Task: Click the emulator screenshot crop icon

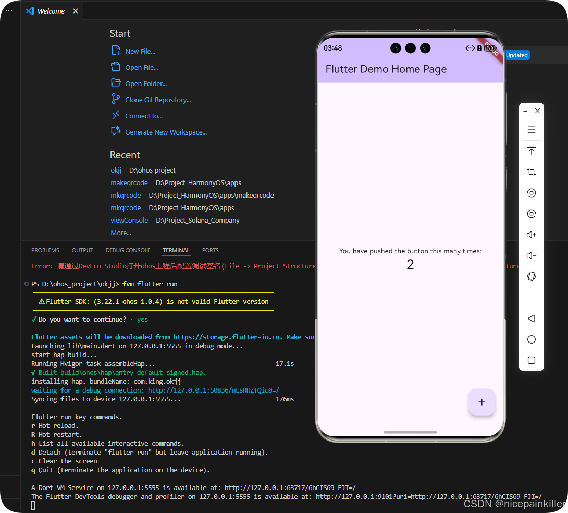Action: tap(532, 172)
